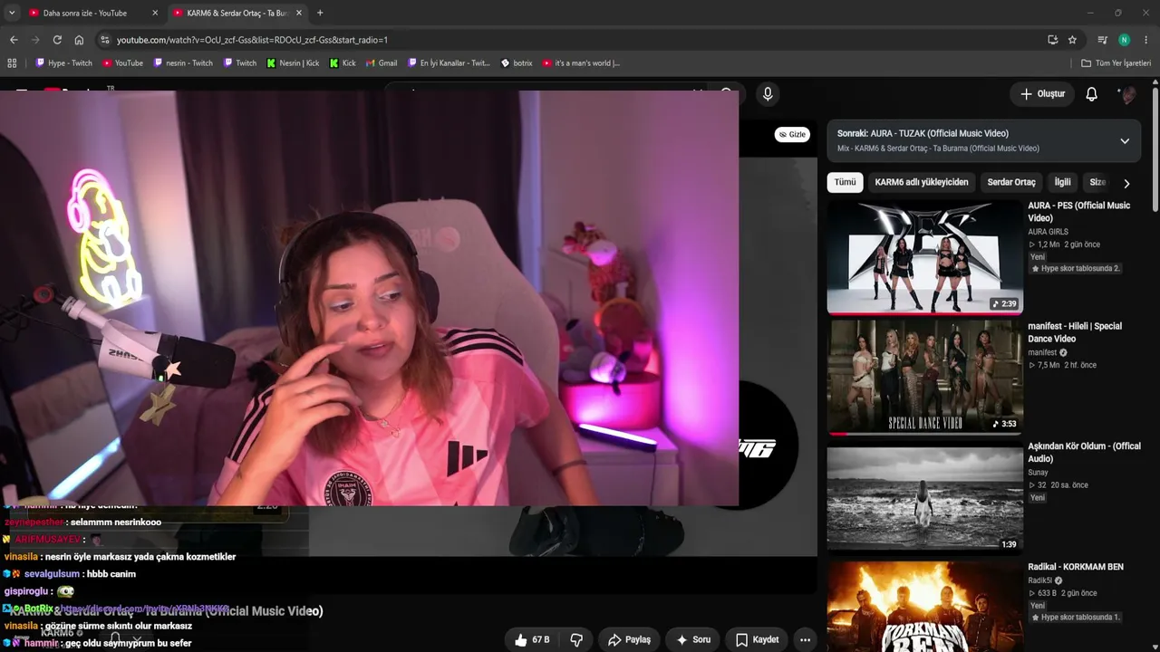Open the 'Hype - Twitch' bookmark
Image resolution: width=1160 pixels, height=652 pixels.
coord(63,63)
